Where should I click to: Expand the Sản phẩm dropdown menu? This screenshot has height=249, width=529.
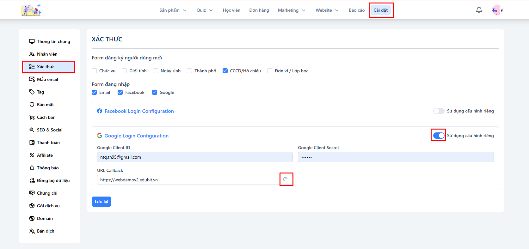click(x=173, y=10)
